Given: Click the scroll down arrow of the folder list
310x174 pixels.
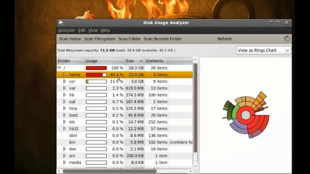Looking at the screenshot, I should 195,166.
